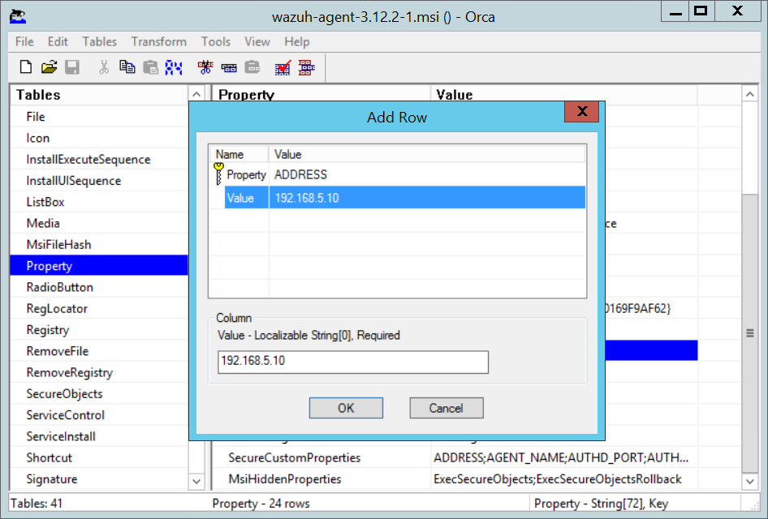The width and height of the screenshot is (768, 519).
Task: Click the key icon beside Property row
Action: (x=218, y=174)
